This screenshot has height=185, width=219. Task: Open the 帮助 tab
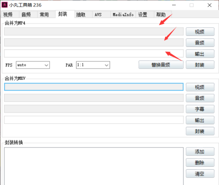[162, 14]
